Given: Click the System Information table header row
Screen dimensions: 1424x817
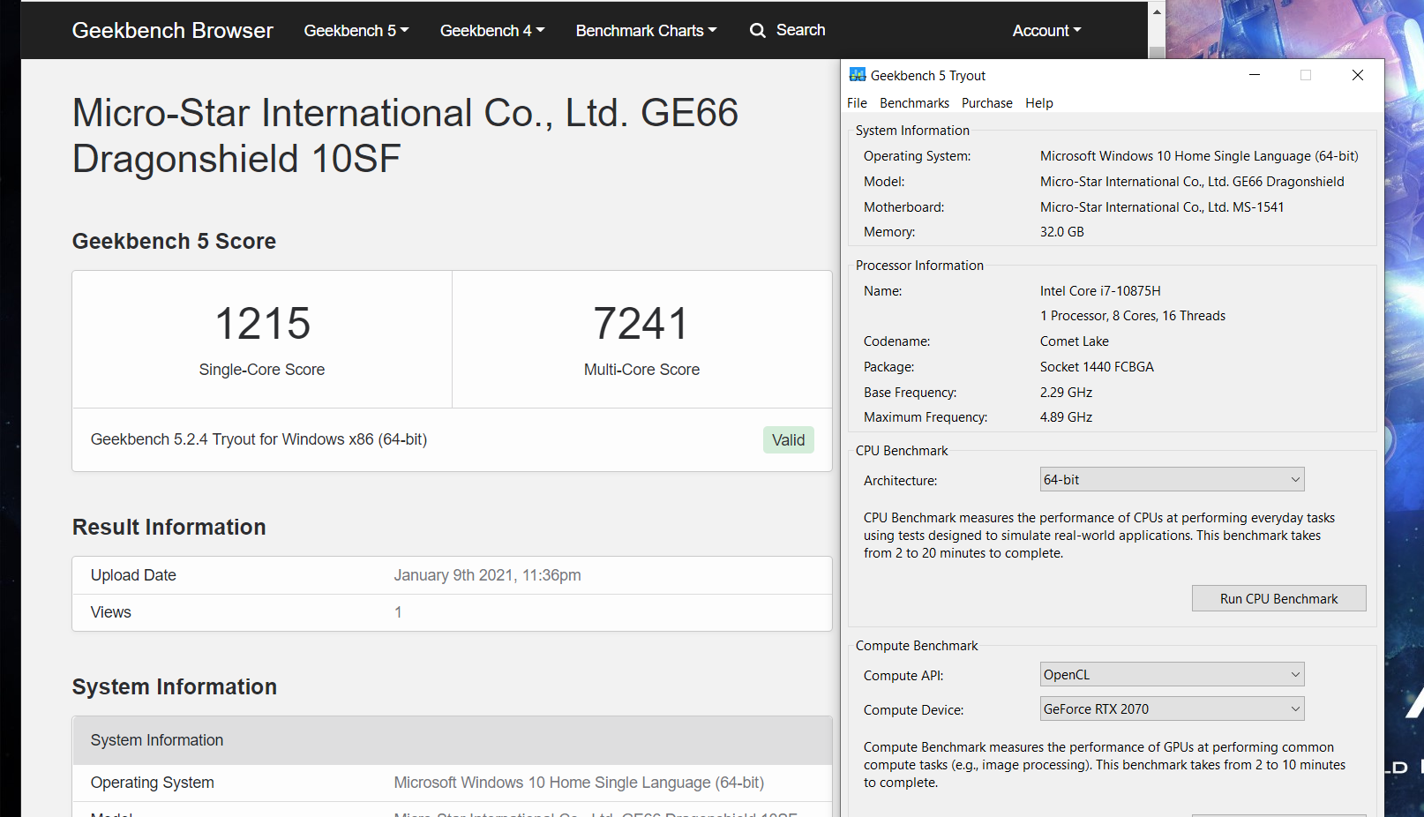Looking at the screenshot, I should click(452, 740).
